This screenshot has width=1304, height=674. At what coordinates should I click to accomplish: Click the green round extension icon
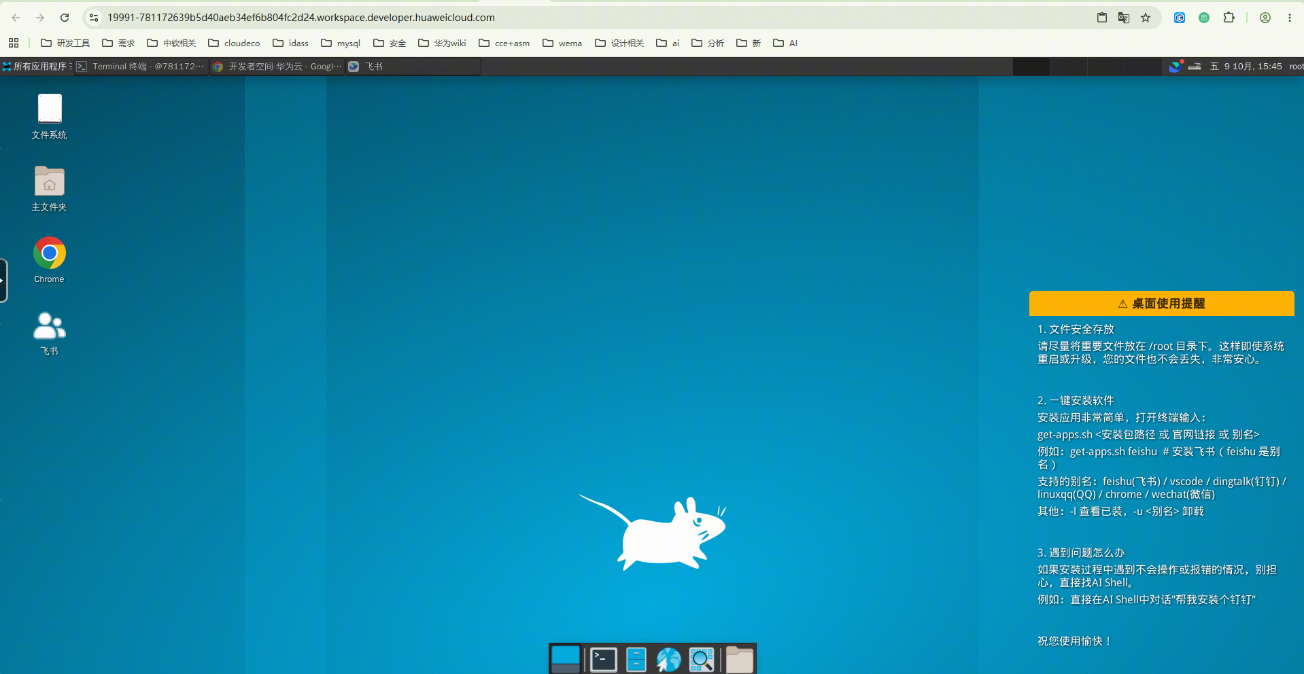pos(1204,18)
